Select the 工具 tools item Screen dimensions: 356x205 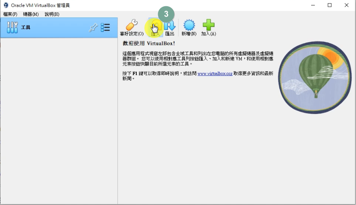[x=59, y=28]
